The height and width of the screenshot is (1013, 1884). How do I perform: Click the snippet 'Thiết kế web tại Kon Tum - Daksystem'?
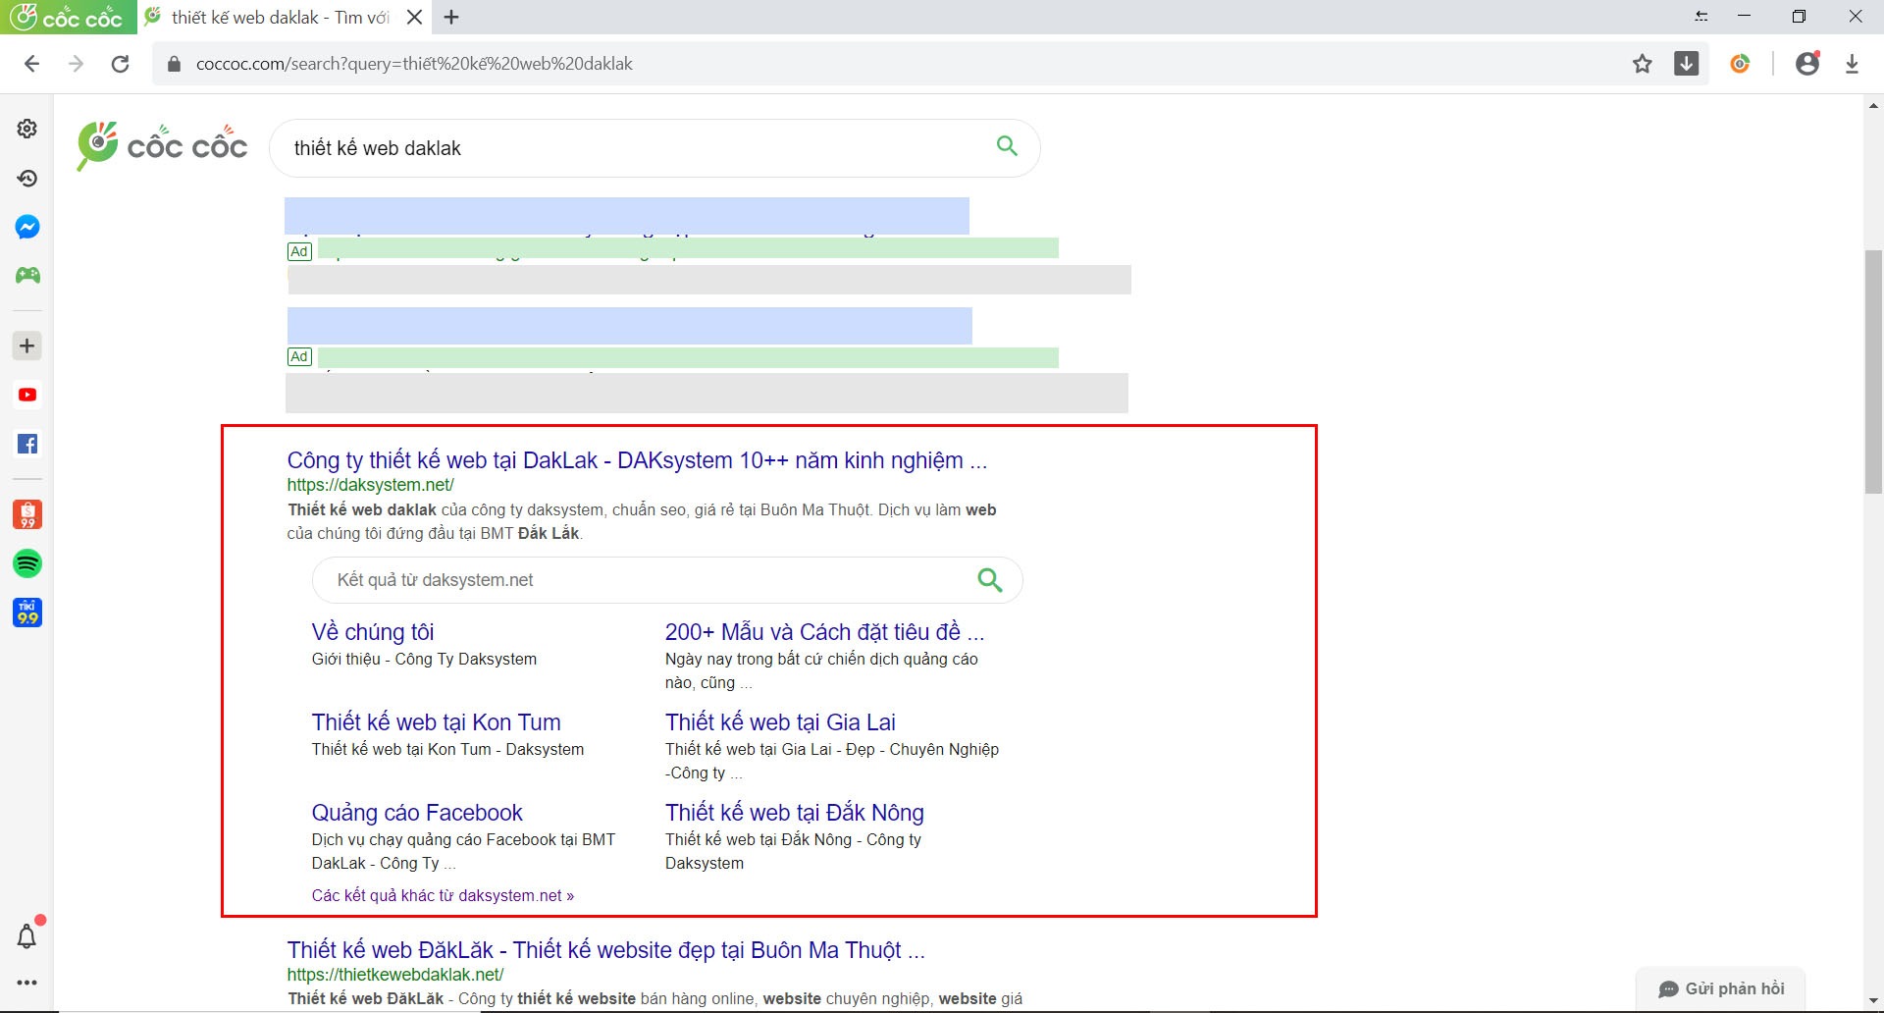[447, 750]
